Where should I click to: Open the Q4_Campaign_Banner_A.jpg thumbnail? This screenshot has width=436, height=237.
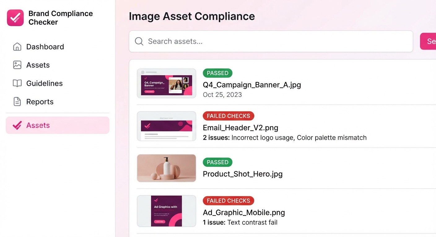click(167, 83)
